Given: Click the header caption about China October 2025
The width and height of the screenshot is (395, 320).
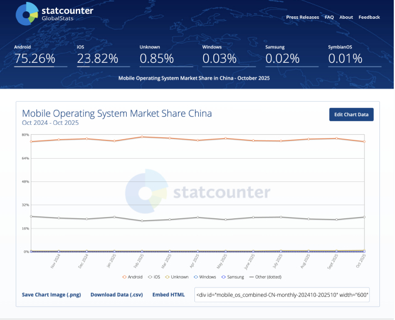Looking at the screenshot, I should (x=194, y=78).
